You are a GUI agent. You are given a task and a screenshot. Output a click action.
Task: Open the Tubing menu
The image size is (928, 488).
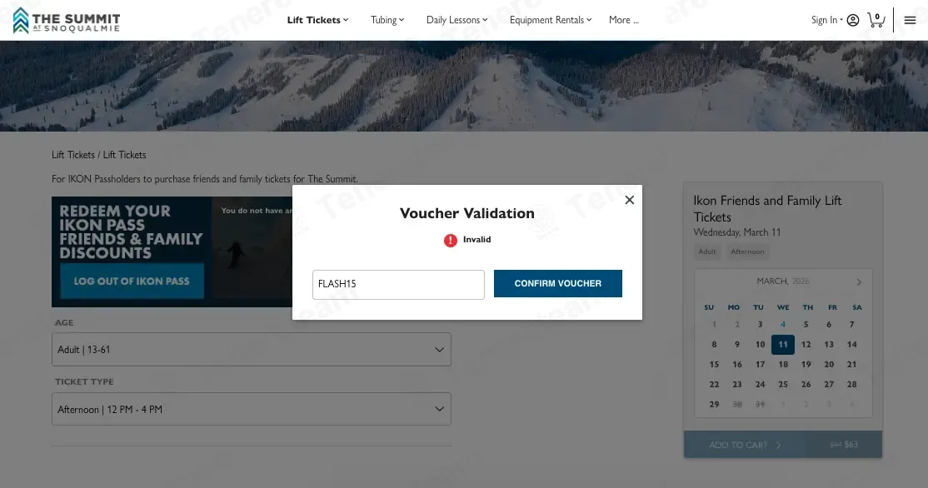(x=387, y=20)
